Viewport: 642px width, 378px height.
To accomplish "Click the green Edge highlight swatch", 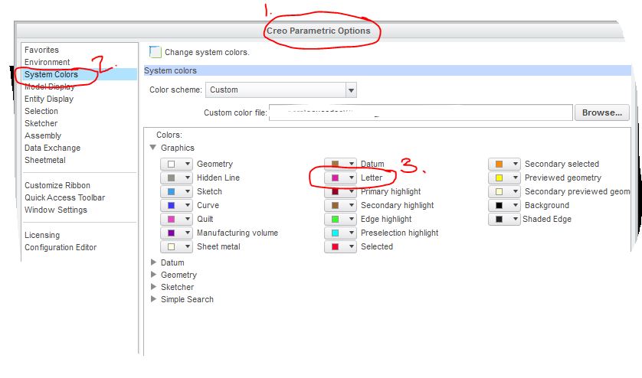I will coord(335,220).
